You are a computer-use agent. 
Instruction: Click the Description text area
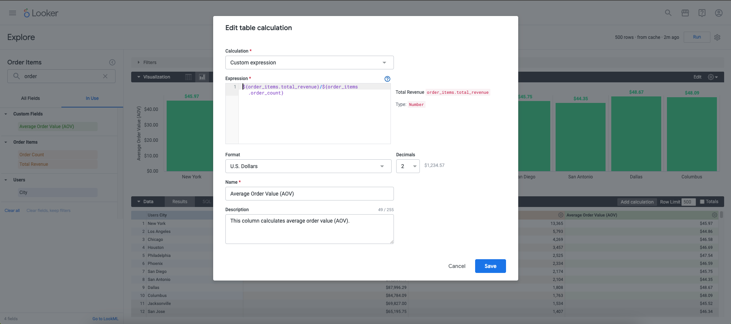pyautogui.click(x=309, y=229)
